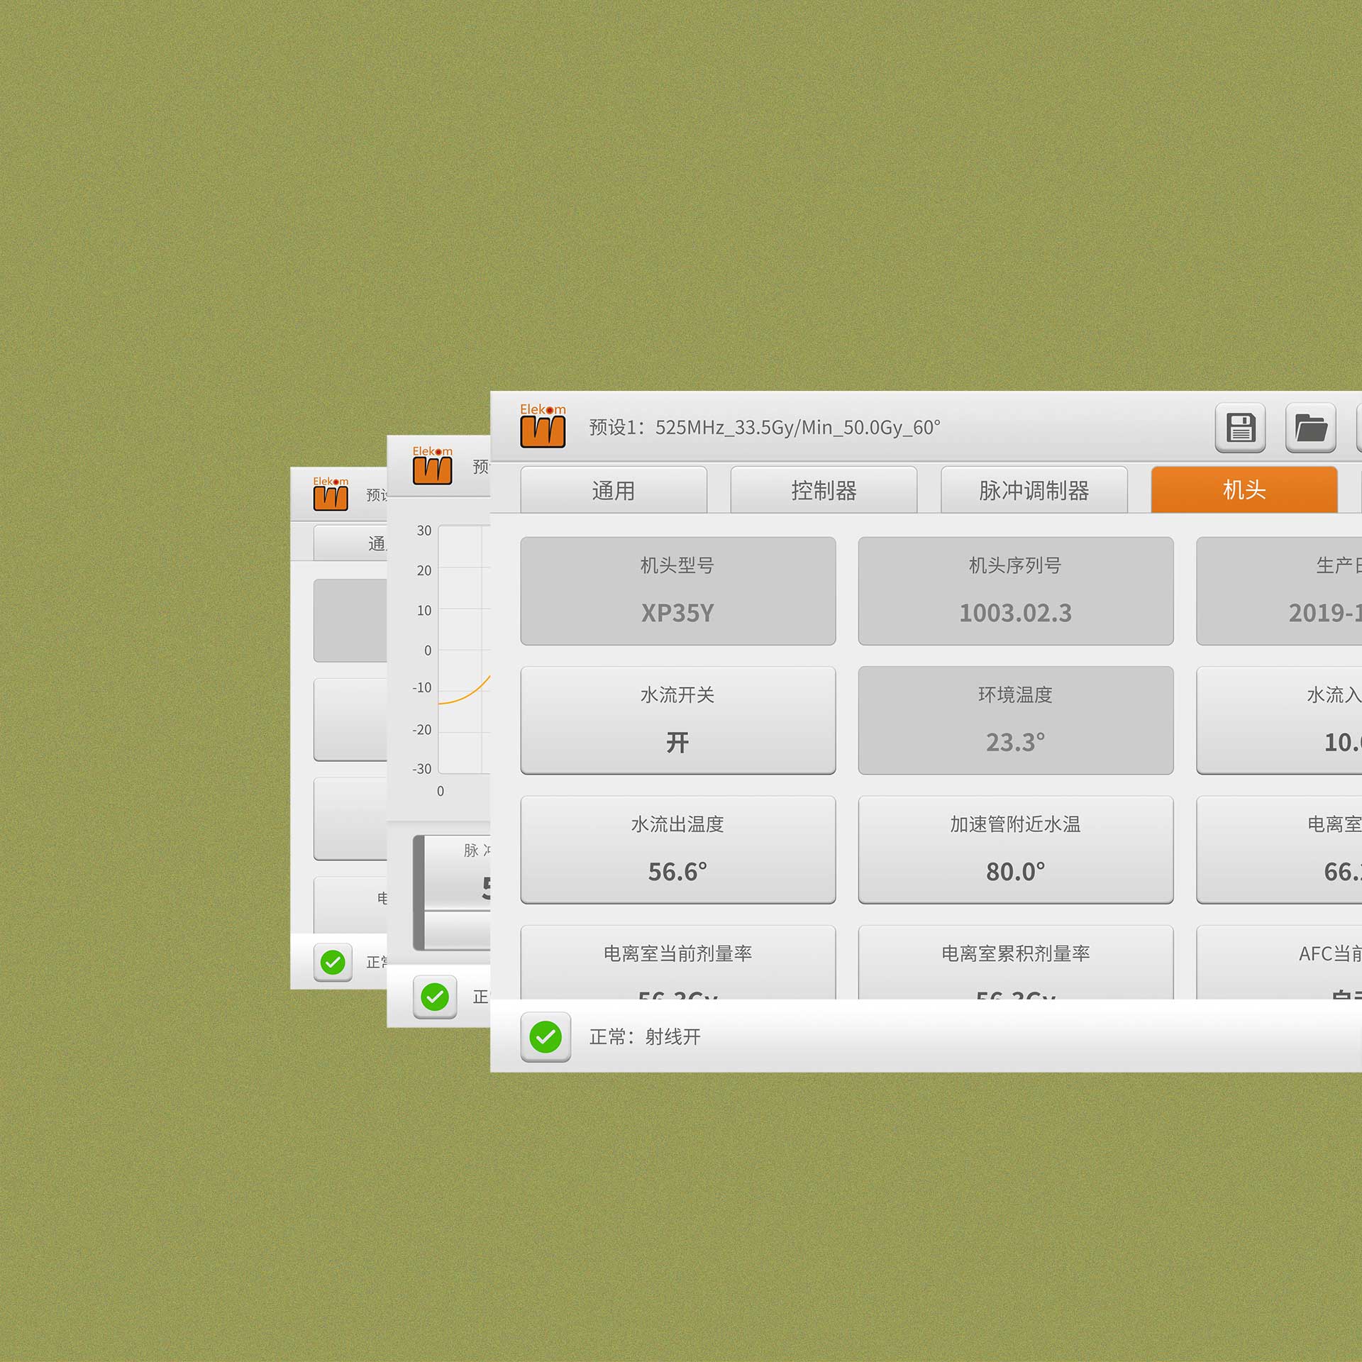
Task: Click the 电离室当前剂量率 tile
Action: (x=677, y=961)
